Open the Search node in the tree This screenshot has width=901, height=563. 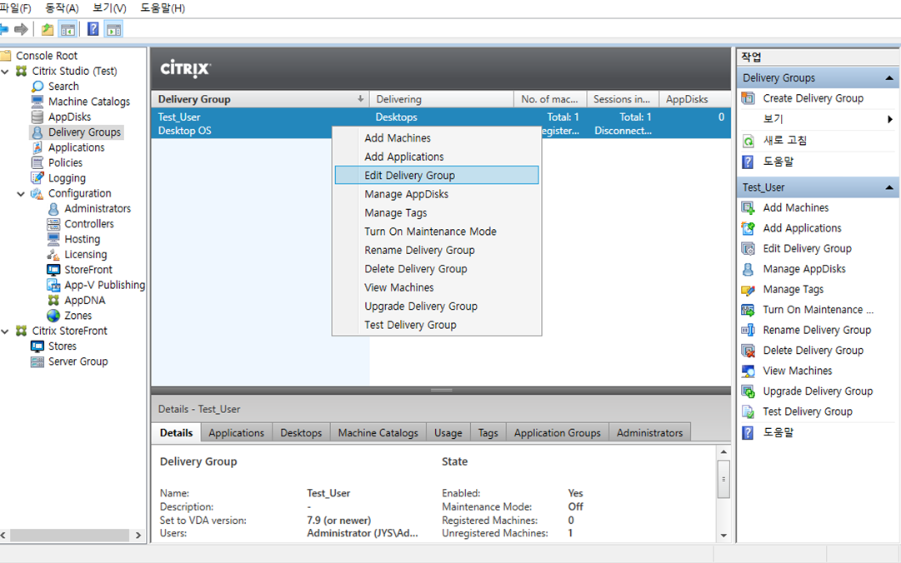[x=63, y=86]
